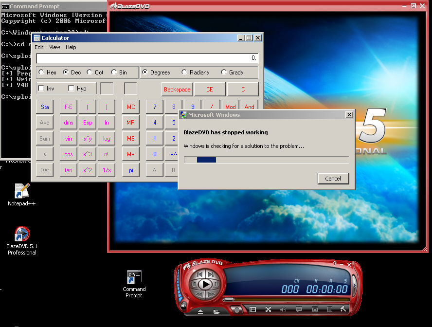This screenshot has height=327, width=432.
Task: Open Notepad++ desktop shortcut
Action: [22, 194]
